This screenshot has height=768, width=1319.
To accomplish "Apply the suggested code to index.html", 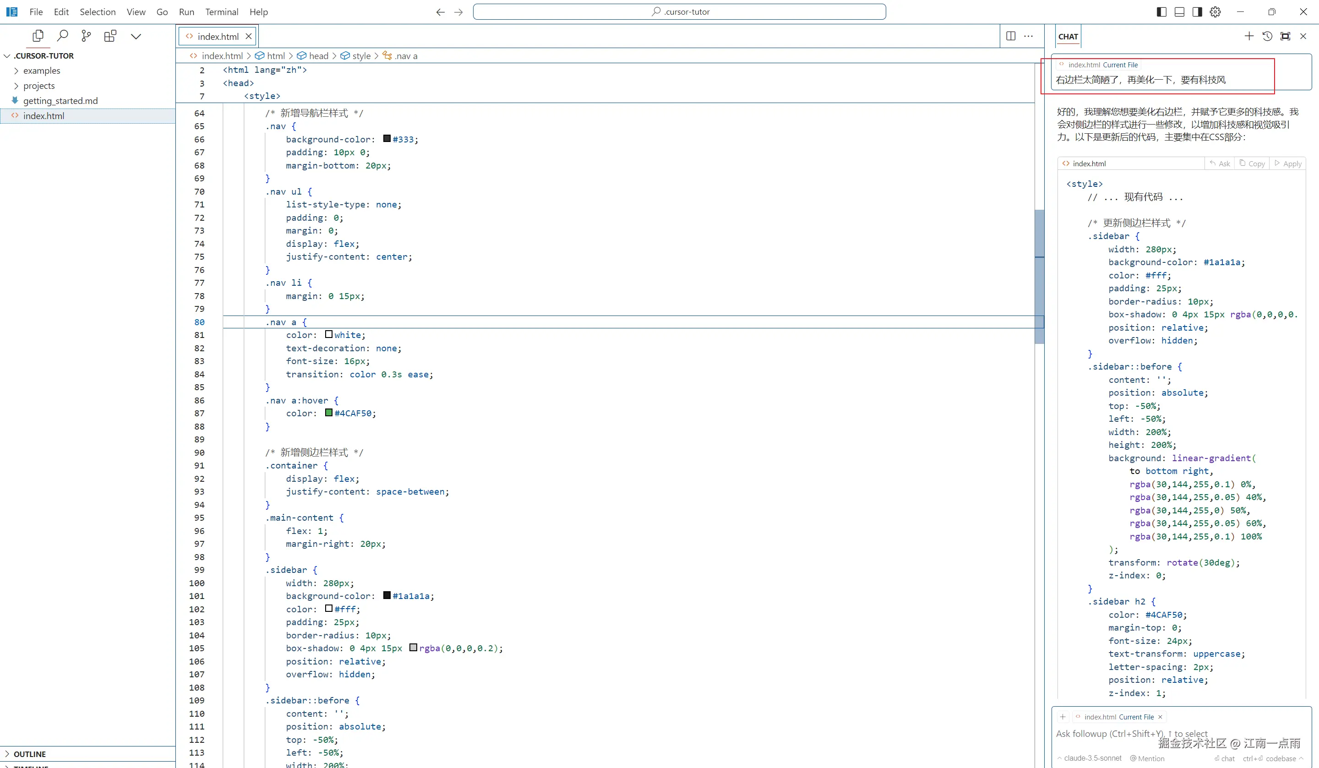I will tap(1288, 163).
